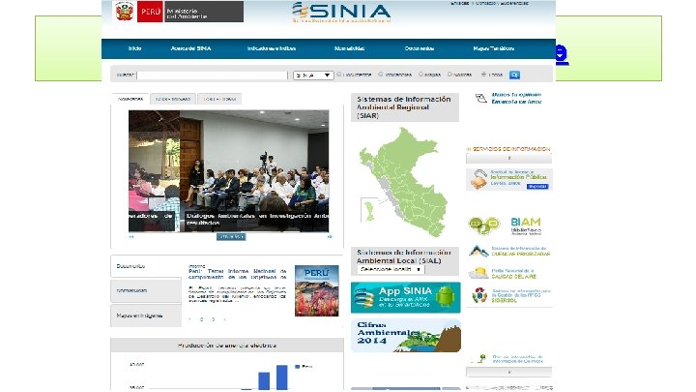Click the Buscar search text field
The image size is (696, 392).
click(x=212, y=75)
